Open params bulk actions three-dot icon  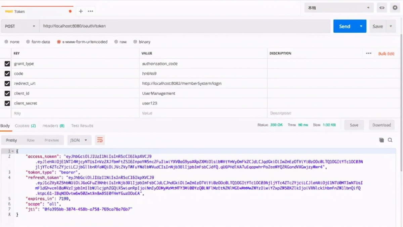[368, 53]
